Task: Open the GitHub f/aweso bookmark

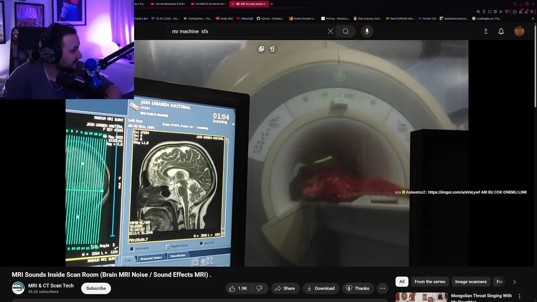Action: pos(270,18)
